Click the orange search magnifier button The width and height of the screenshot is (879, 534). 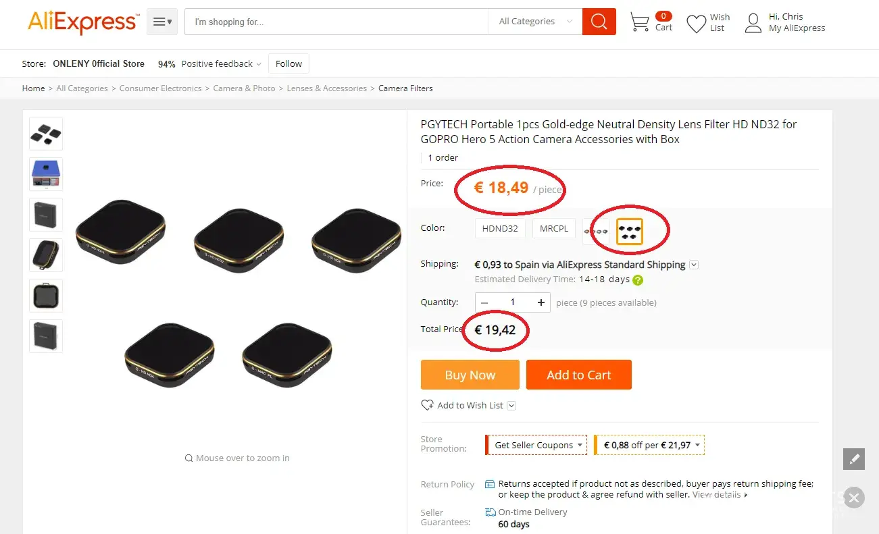[599, 22]
